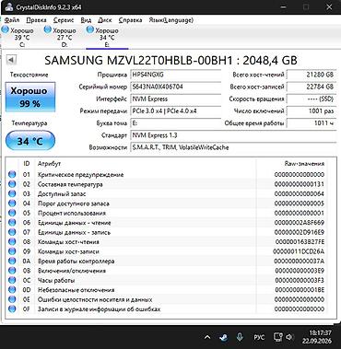341x349 pixels.
Task: Open the Правка menu
Action: (36, 20)
